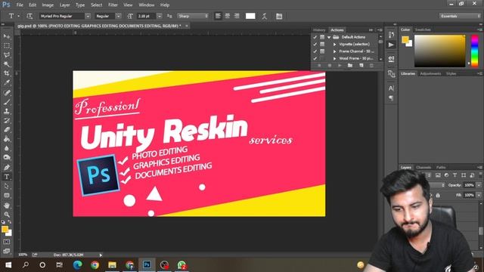This screenshot has height=272, width=484.
Task: Select the Eraser tool
Action: click(x=7, y=129)
